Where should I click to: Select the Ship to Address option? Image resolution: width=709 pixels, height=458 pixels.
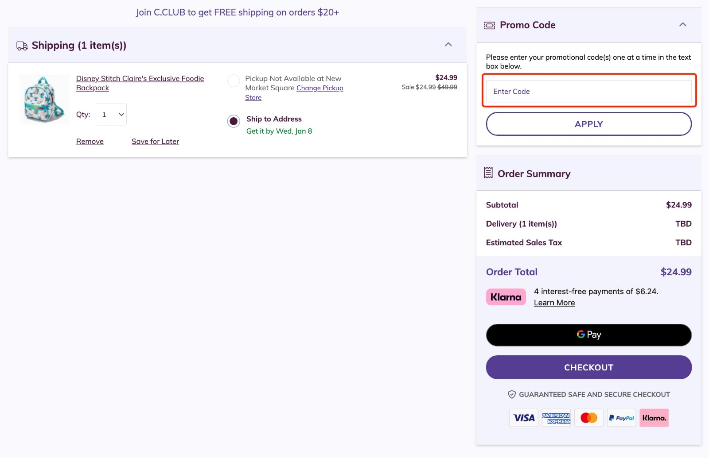(x=234, y=121)
